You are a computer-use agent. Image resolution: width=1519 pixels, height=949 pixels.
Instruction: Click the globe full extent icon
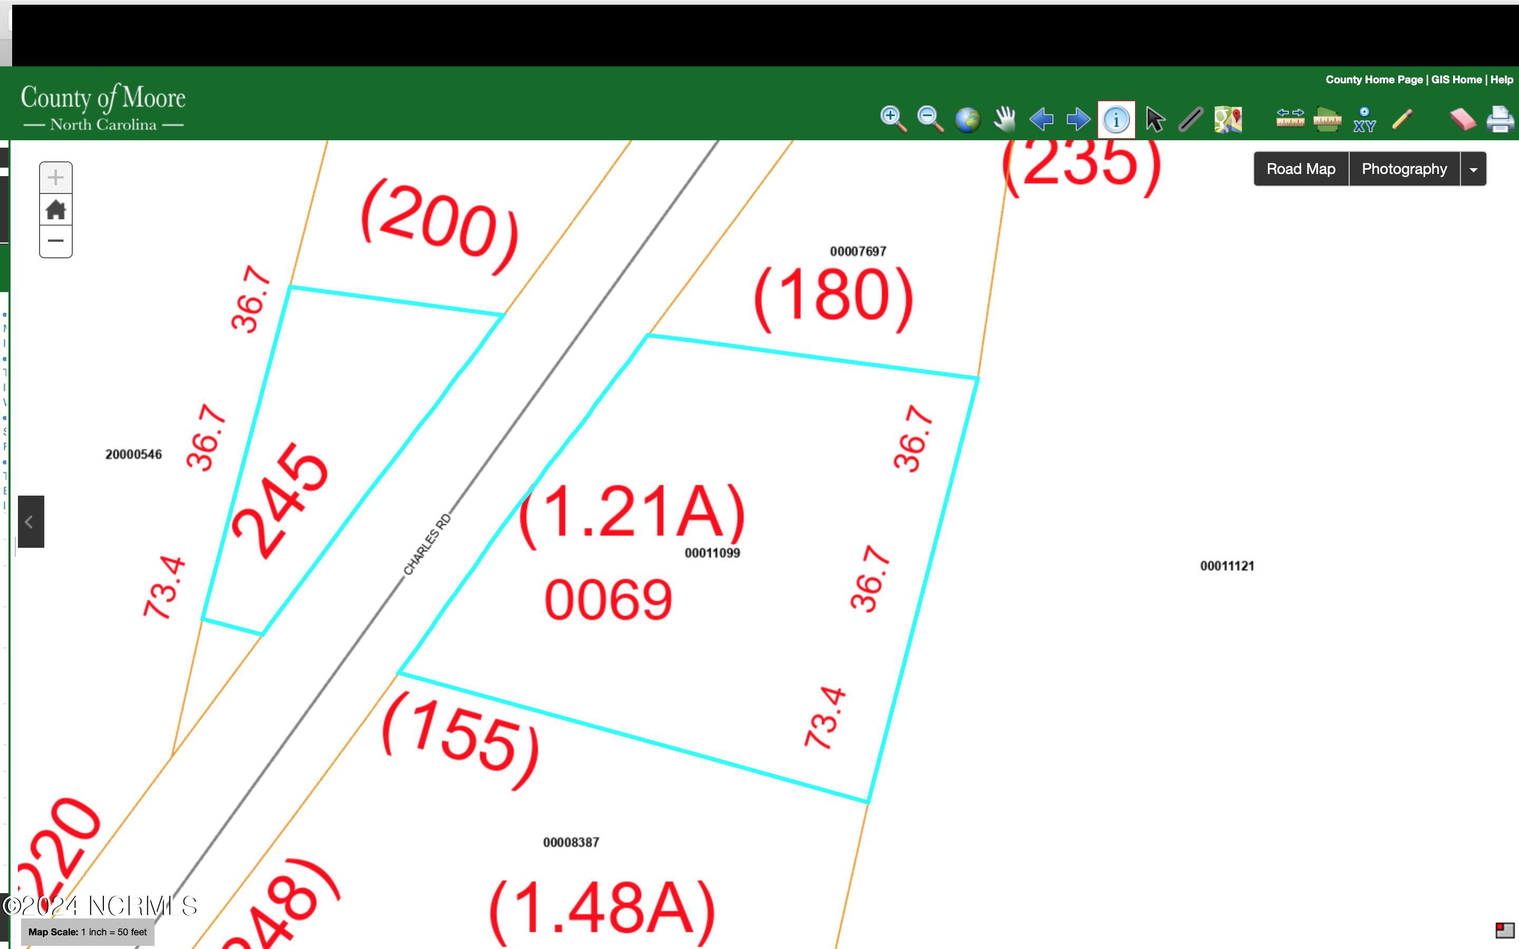(x=967, y=119)
